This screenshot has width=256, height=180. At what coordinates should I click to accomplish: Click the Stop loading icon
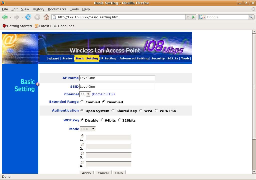pyautogui.click(x=37, y=17)
